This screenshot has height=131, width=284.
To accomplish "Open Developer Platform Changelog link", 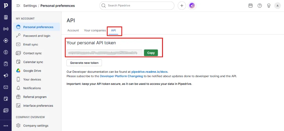I will (122, 76).
